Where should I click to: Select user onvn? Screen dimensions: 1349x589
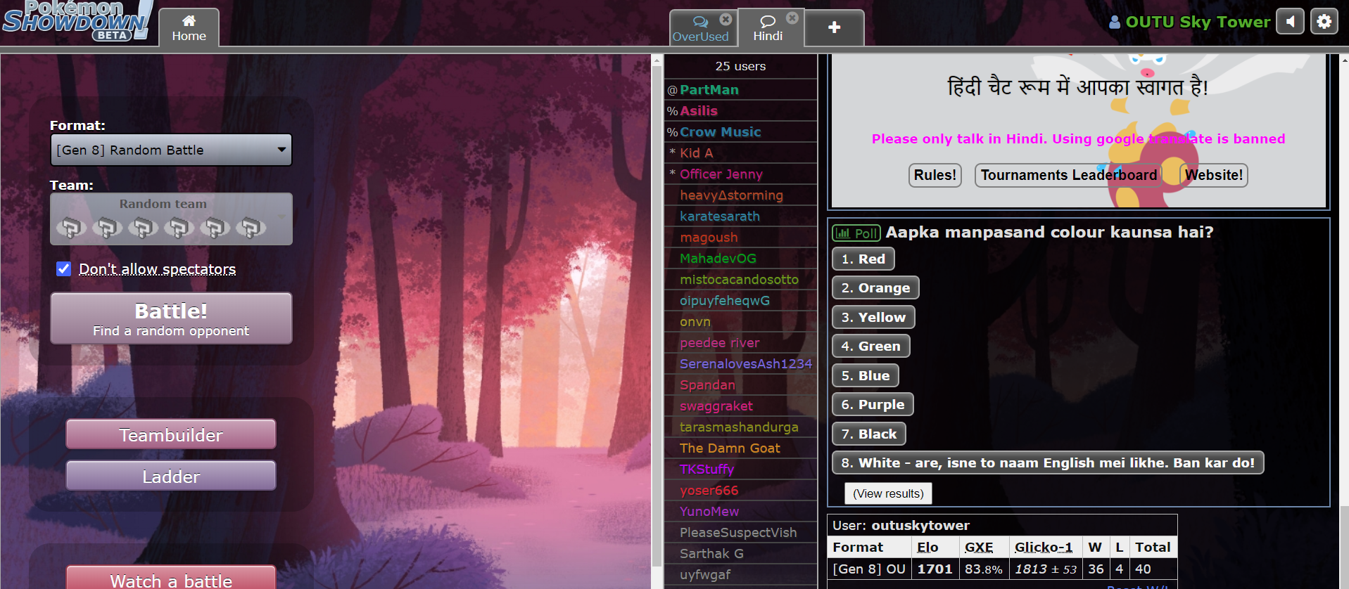click(740, 321)
